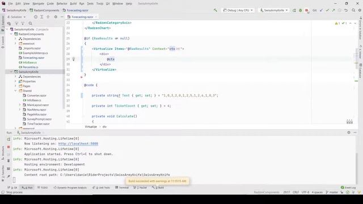Click the rollback undo arrow in the toolbar

pyautogui.click(x=346, y=10)
